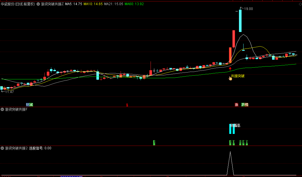Click the diamond icon at top-right corner
302x177 pixels.
click(300, 4)
